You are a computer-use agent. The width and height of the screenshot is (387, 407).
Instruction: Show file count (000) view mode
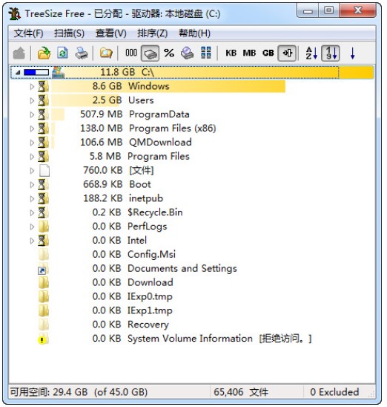pos(131,53)
